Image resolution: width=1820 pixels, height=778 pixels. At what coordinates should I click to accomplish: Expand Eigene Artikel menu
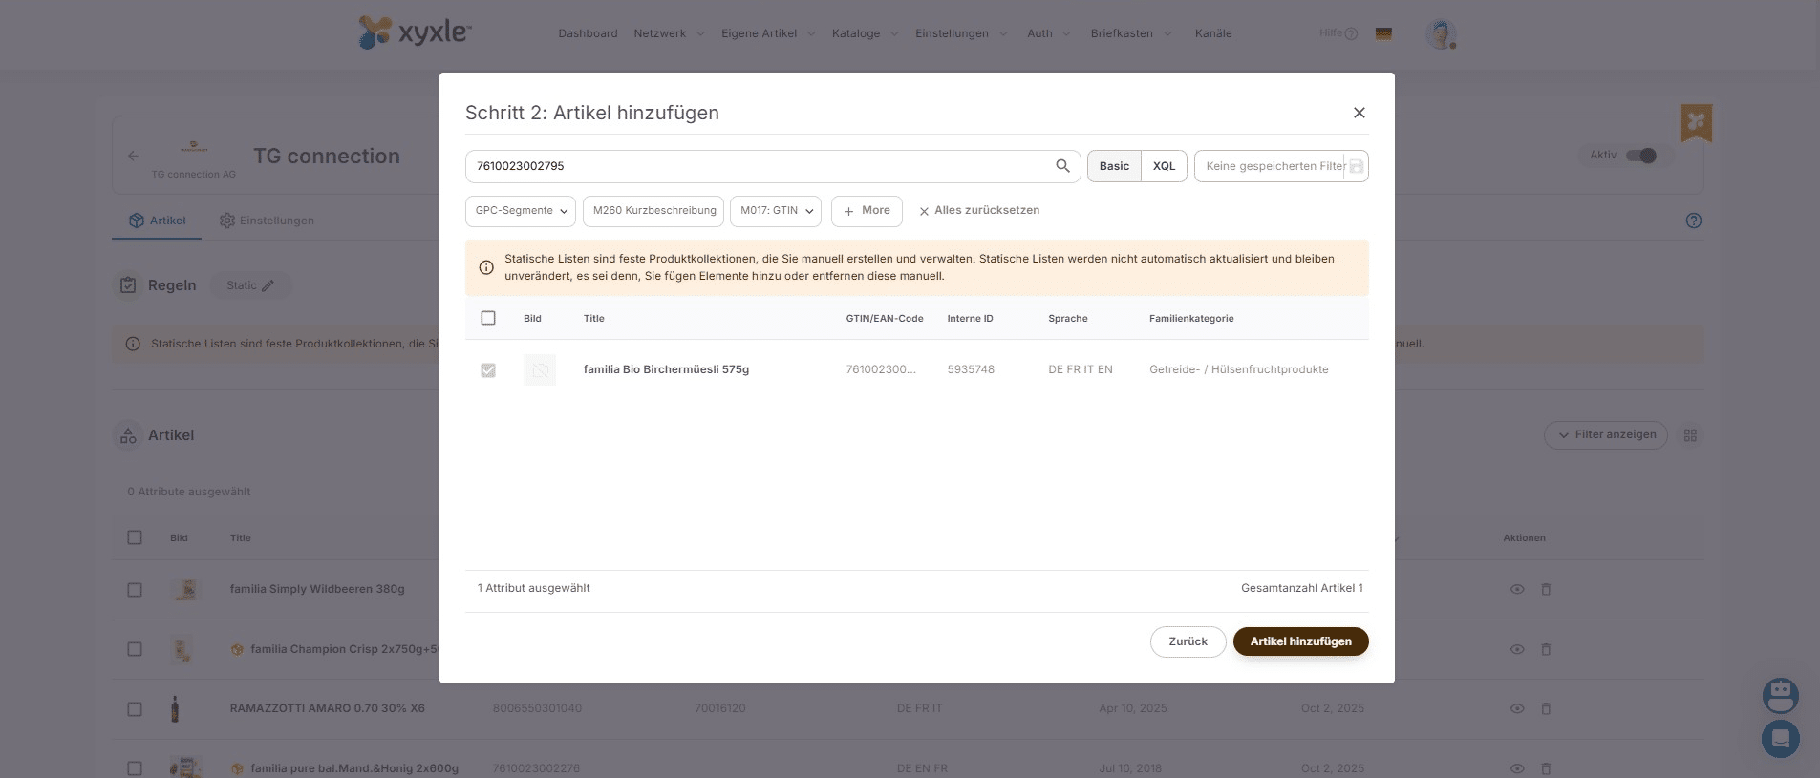768,33
